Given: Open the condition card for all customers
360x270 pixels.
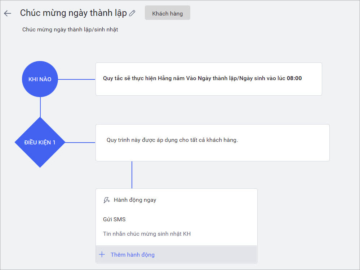Looking at the screenshot, I should (x=213, y=143).
